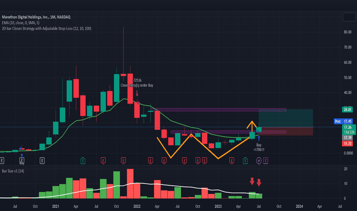This screenshot has width=357, height=211.
Task: Click the red 11.72 price label
Action: pyautogui.click(x=347, y=143)
